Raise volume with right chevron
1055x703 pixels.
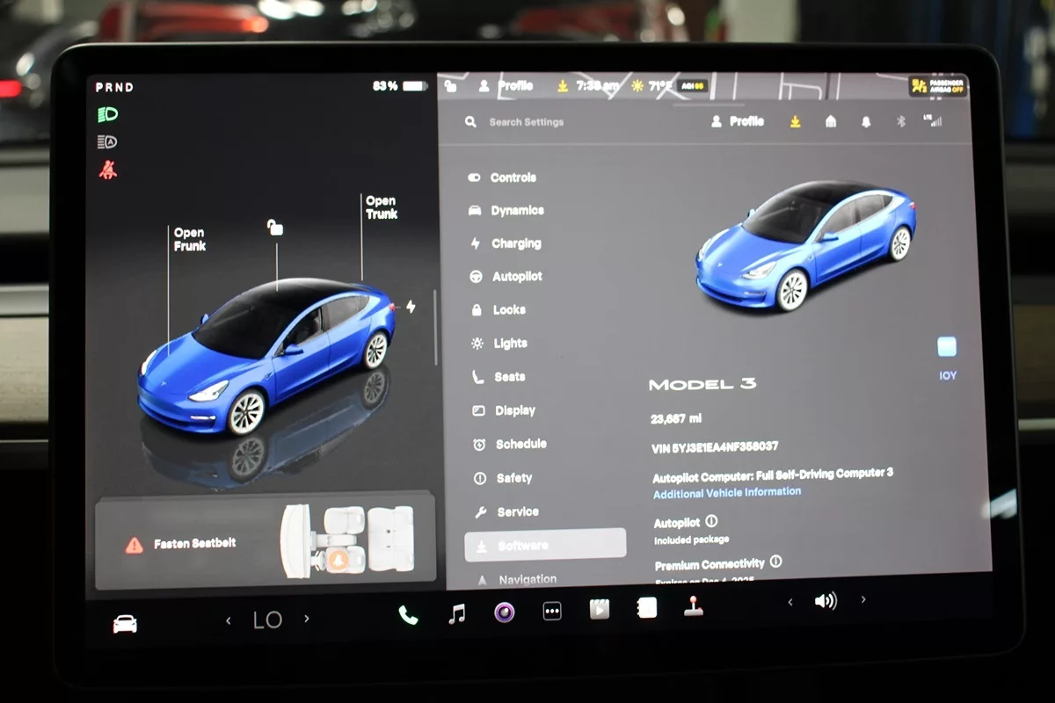pos(863,599)
